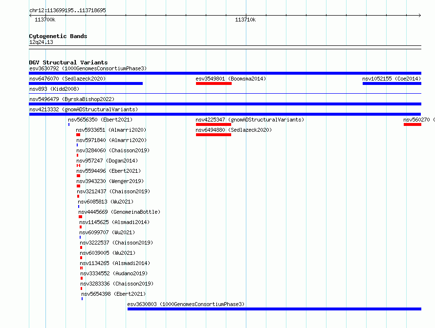Screen dimensions: 435x328
Task: Click the blue bar under nsv5496479
Action: pos(225,104)
